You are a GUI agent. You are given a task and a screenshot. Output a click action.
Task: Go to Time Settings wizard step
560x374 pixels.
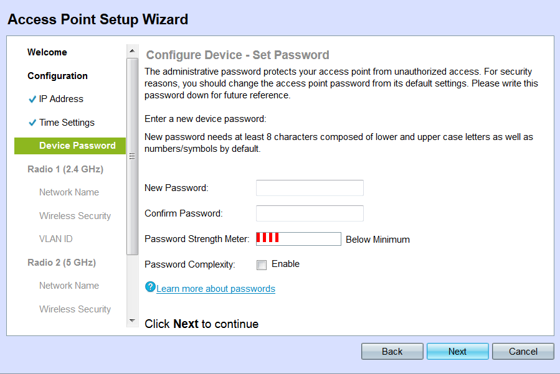[x=67, y=123]
